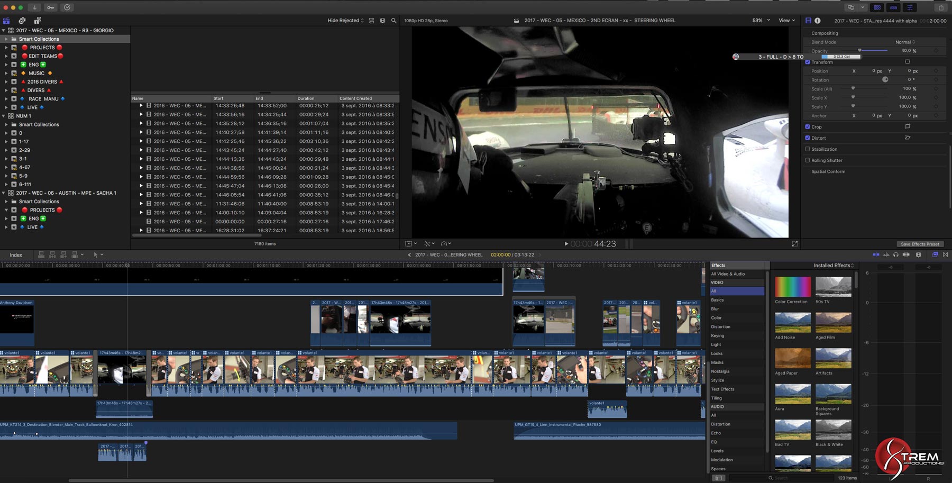
Task: Click the Append clip edit icon
Action: [x=63, y=254]
